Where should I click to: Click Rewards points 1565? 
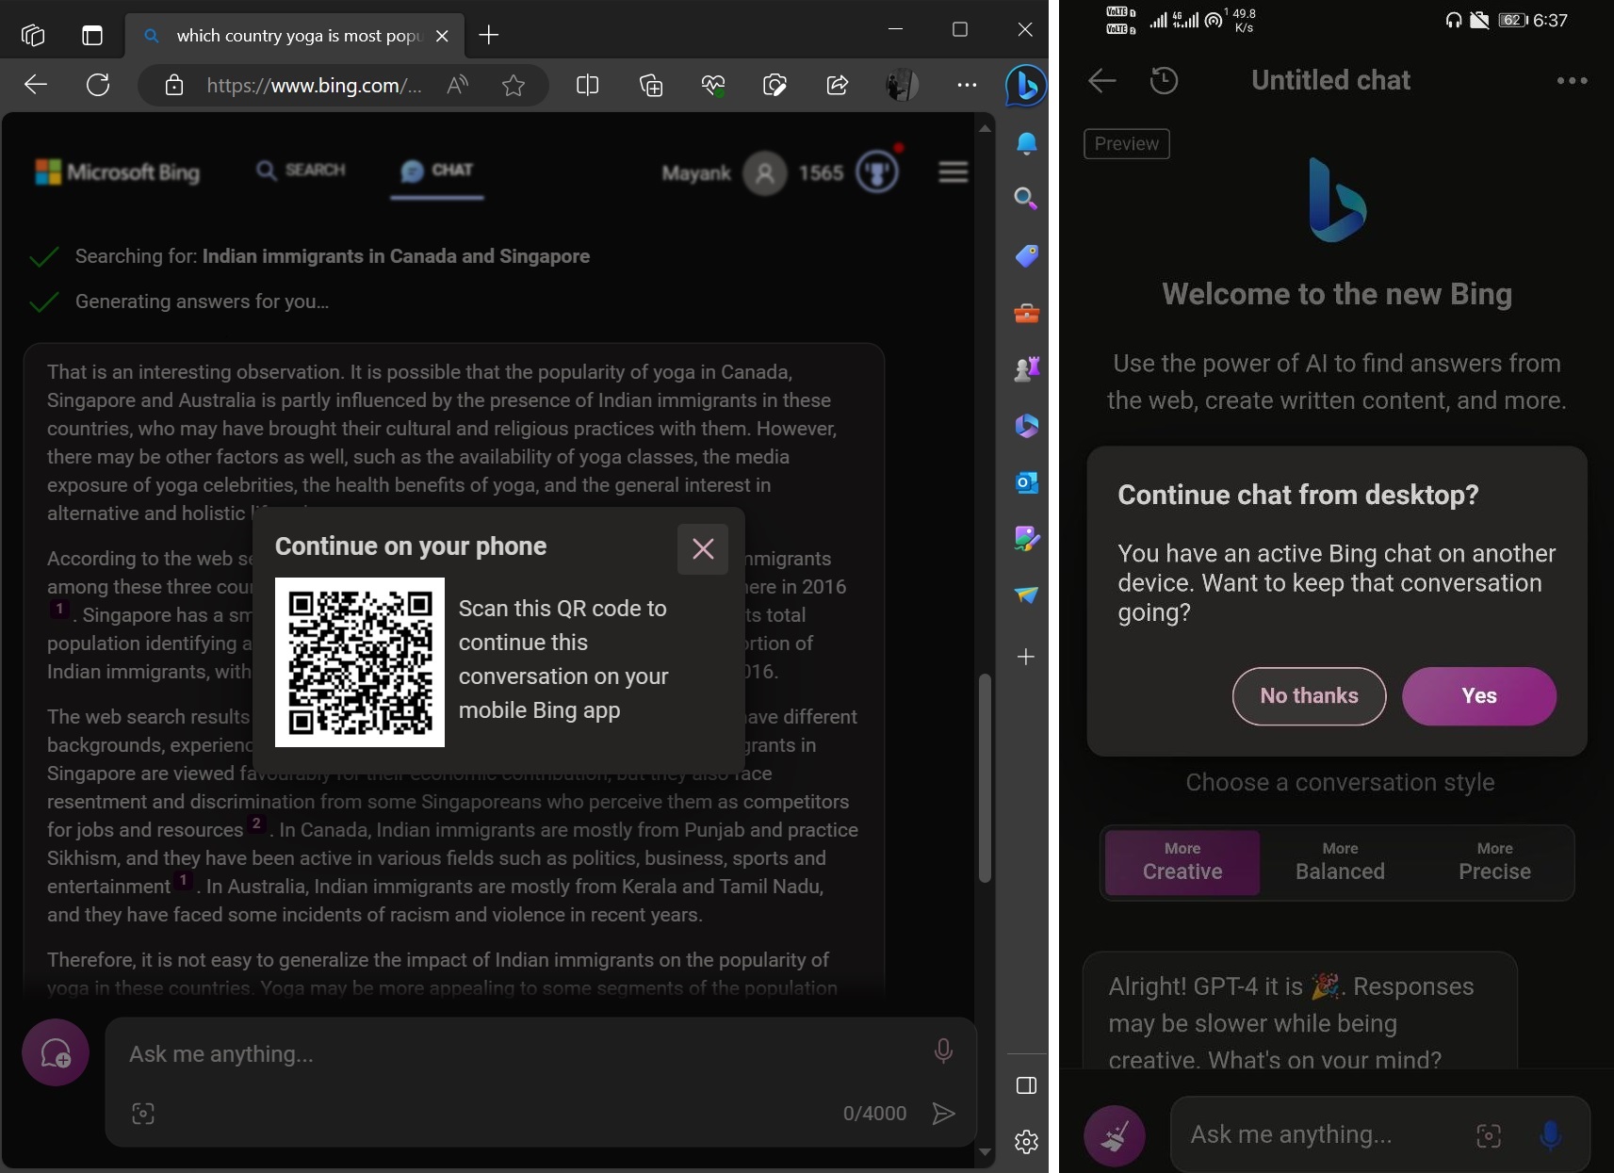click(x=821, y=173)
